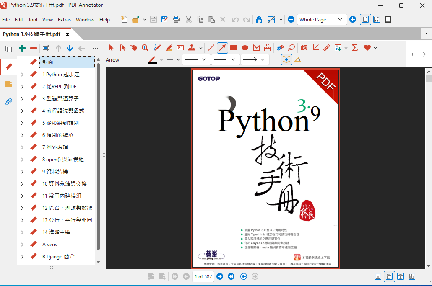432x286 pixels.
Task: Activate the Snapshot camera tool
Action: [304, 48]
